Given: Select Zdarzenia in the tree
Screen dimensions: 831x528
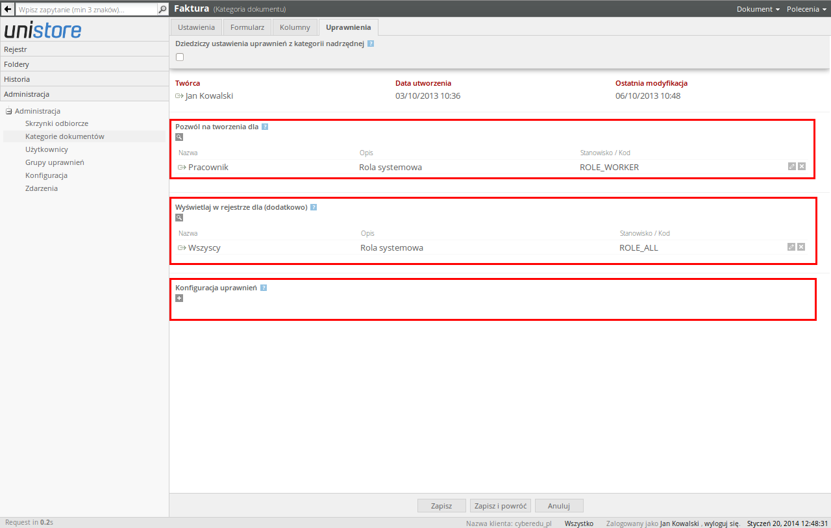Looking at the screenshot, I should pos(42,188).
